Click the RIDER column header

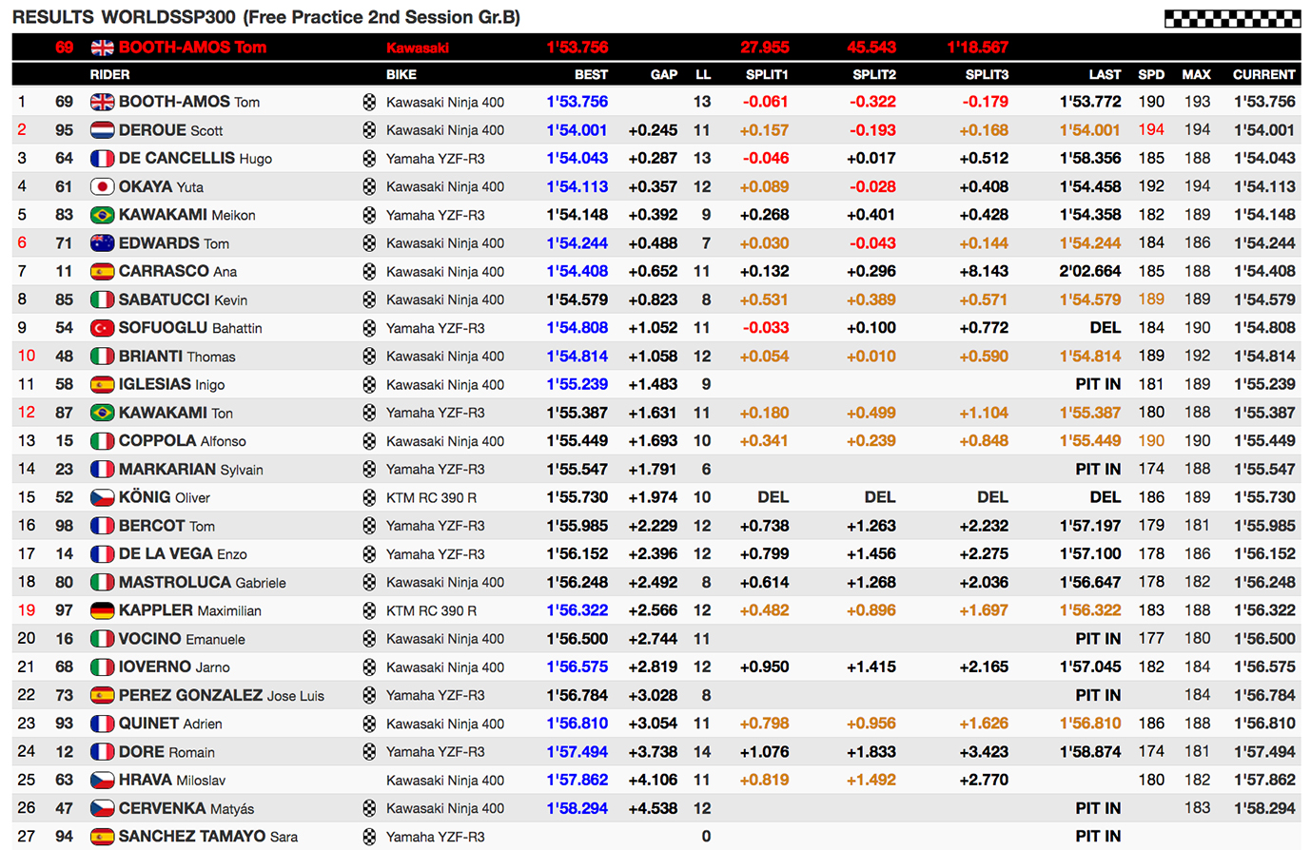coord(110,74)
